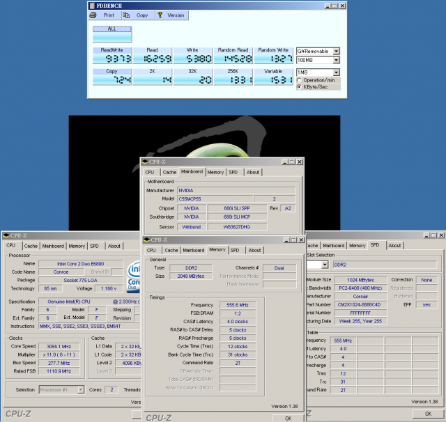Image resolution: width=446 pixels, height=422 pixels.
Task: Open About tab in SPD CPU-Z window
Action: tap(394, 246)
